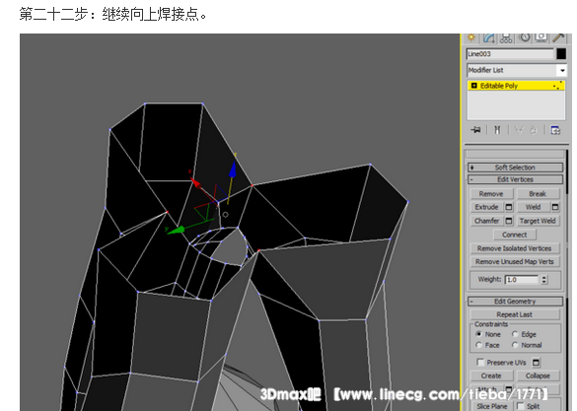
Task: Select the Face constraint radio button
Action: (478, 345)
